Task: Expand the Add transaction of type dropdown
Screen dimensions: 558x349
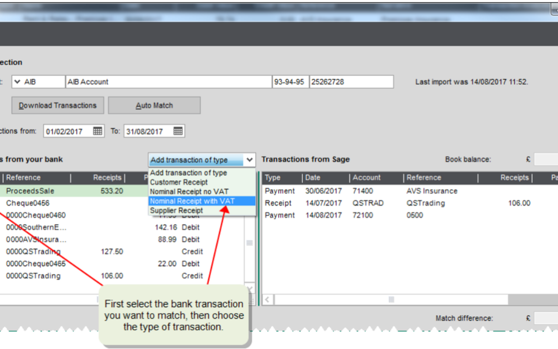Action: click(250, 160)
